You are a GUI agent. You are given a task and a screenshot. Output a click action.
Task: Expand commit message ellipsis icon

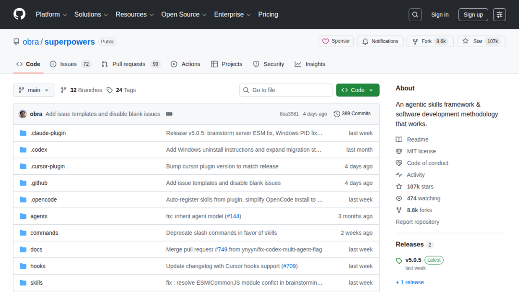point(169,114)
